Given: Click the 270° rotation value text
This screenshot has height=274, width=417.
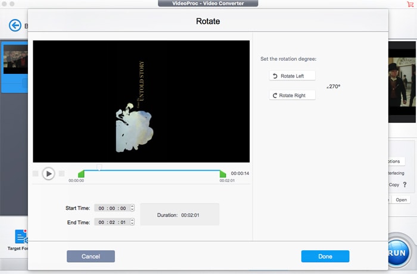Looking at the screenshot, I should pos(334,86).
